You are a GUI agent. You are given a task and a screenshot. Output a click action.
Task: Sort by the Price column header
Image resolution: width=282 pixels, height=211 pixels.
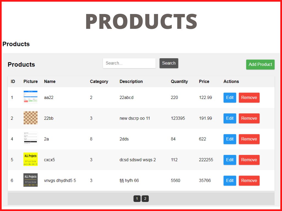pyautogui.click(x=204, y=81)
